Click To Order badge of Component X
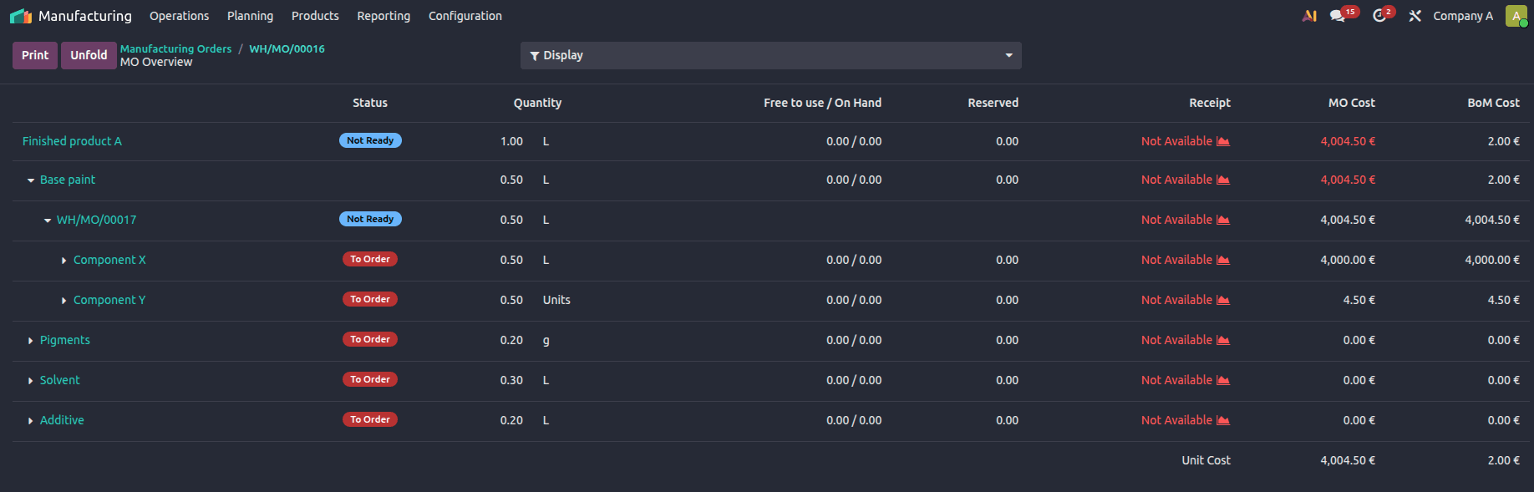 tap(370, 259)
